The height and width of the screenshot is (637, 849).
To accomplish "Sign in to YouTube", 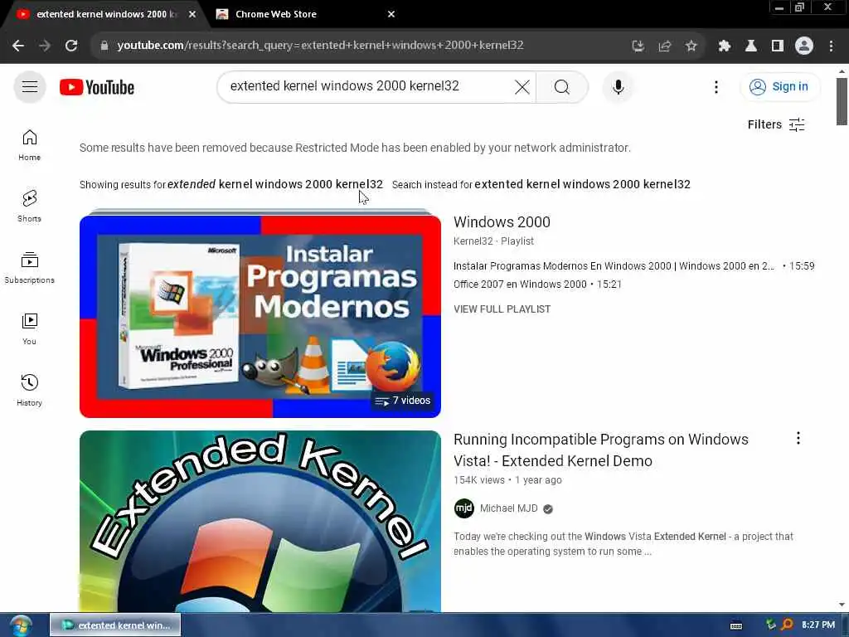I will pos(779,86).
